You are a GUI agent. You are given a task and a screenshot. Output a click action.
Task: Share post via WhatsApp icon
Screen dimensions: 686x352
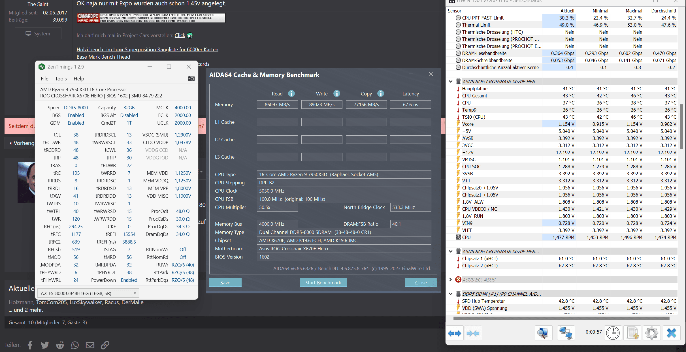[x=75, y=345]
